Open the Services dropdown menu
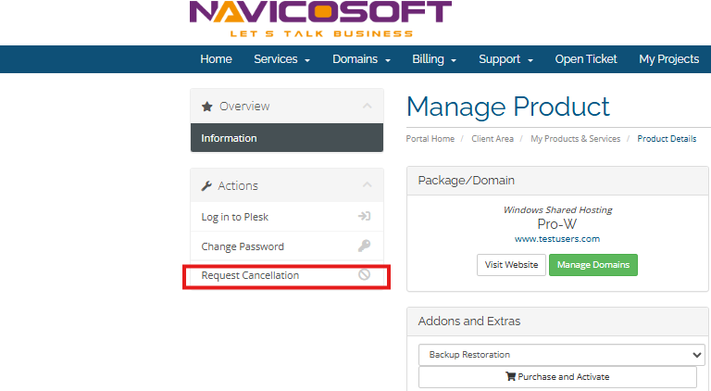The image size is (711, 391). click(281, 59)
